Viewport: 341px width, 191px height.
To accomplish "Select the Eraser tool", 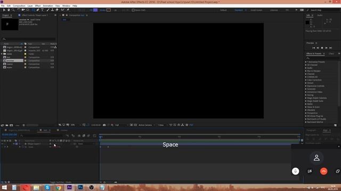I will pos(57,10).
